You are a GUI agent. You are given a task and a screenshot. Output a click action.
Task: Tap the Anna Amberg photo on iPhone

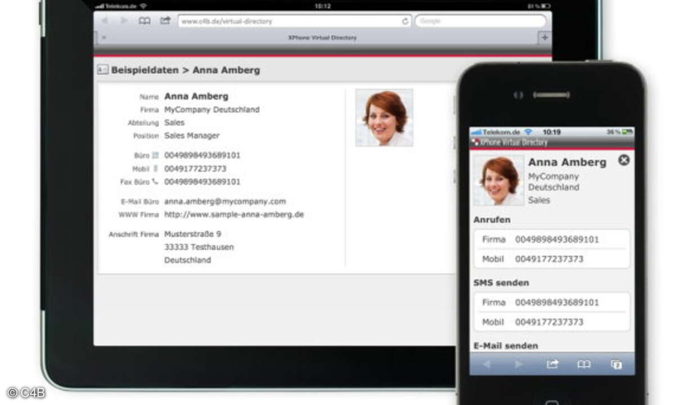(499, 180)
